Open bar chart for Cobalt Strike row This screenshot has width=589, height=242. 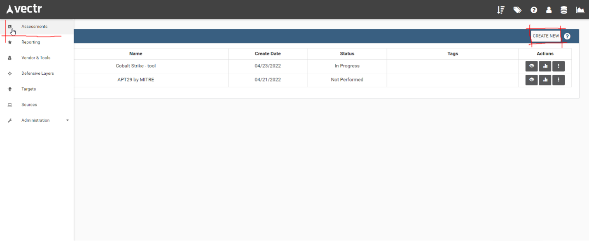pyautogui.click(x=545, y=66)
